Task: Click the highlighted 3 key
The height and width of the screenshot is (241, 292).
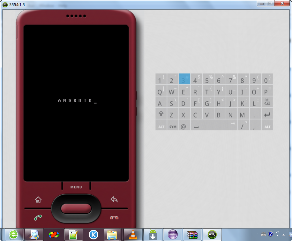Action: 184,79
